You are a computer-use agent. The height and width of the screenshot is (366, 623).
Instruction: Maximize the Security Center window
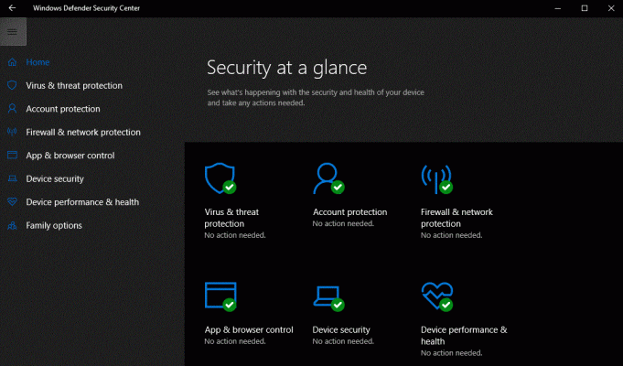pos(585,8)
